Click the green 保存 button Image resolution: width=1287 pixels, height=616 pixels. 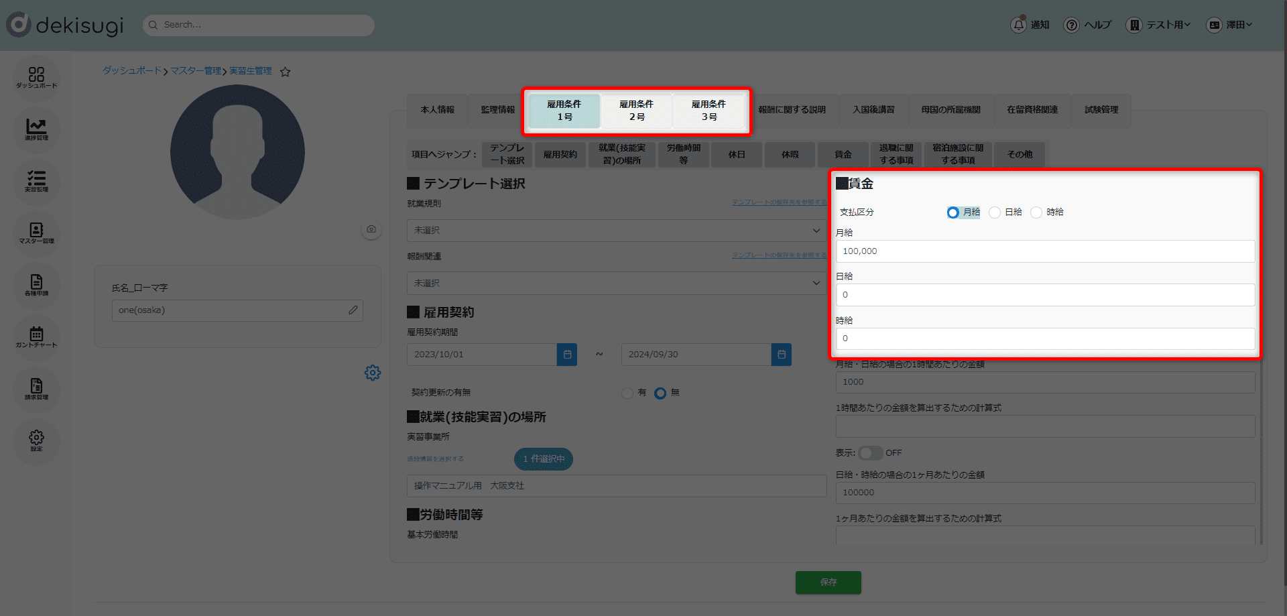click(x=828, y=582)
